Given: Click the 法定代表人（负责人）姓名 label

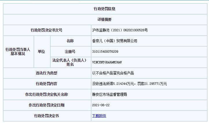Looking at the screenshot, I should 70,62.
